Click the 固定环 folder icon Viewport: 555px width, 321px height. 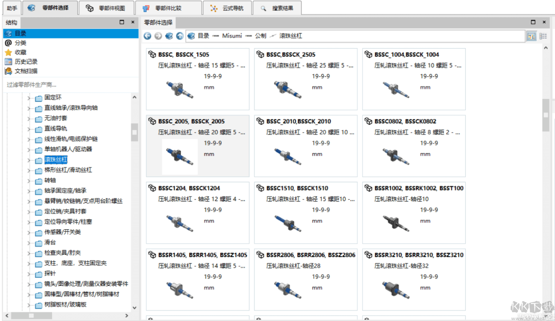(x=39, y=98)
